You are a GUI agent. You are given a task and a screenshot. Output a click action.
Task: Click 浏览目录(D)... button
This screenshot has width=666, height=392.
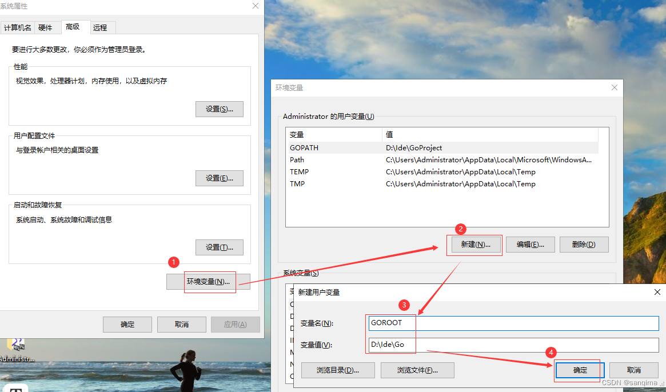pyautogui.click(x=338, y=370)
